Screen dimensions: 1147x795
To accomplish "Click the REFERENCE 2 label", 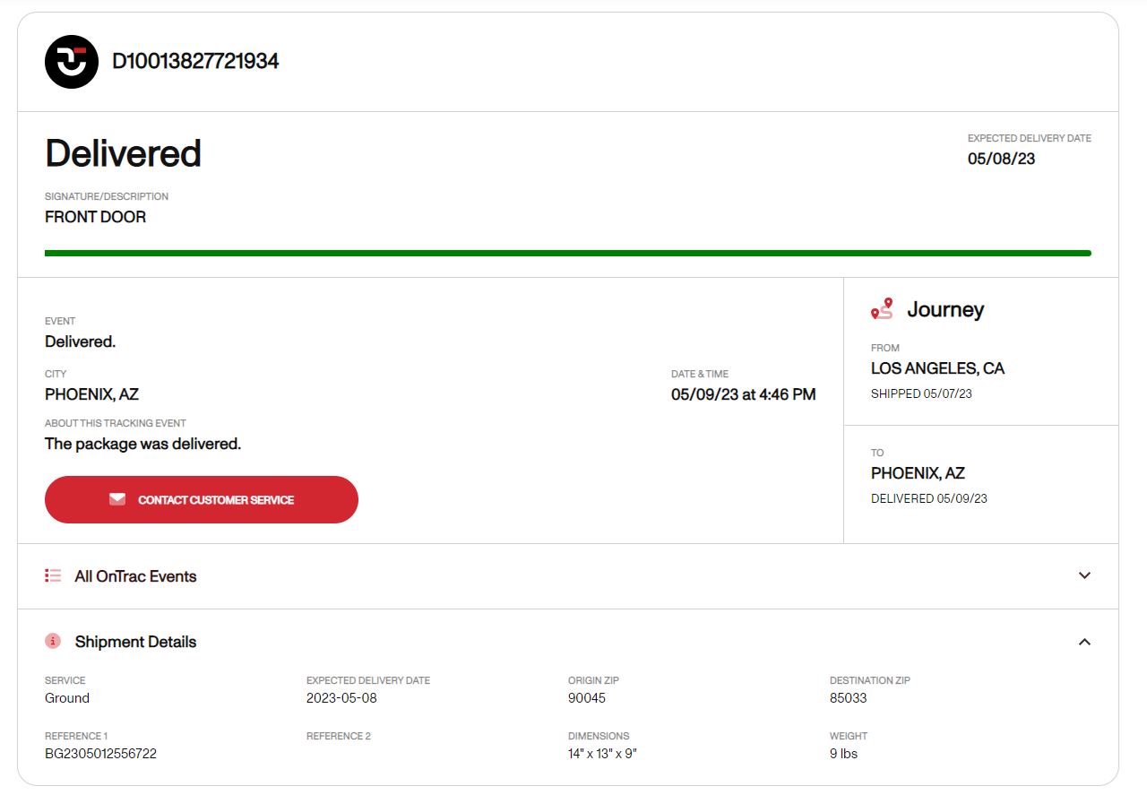I will [x=339, y=736].
